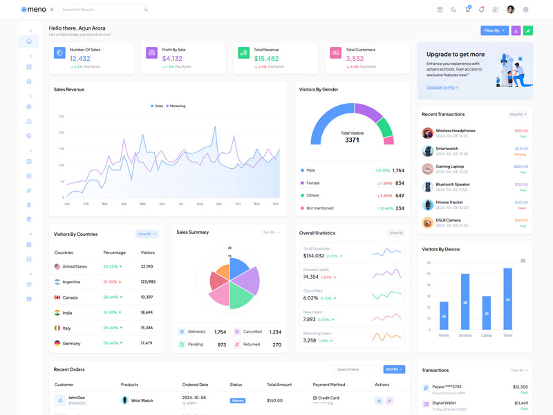This screenshot has width=553, height=415.
Task: Click the purple download button
Action: (x=516, y=30)
